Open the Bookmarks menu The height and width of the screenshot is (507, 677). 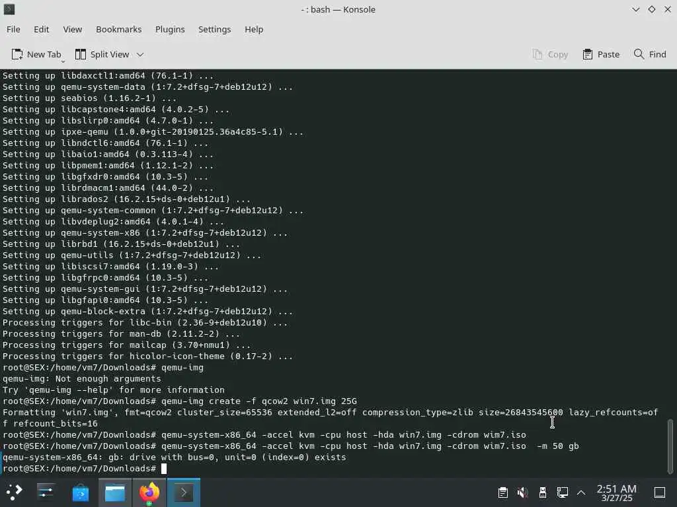click(119, 29)
